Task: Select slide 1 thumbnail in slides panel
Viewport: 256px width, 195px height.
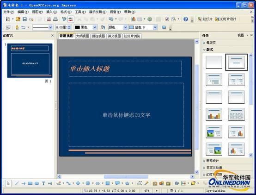Action: click(x=30, y=61)
